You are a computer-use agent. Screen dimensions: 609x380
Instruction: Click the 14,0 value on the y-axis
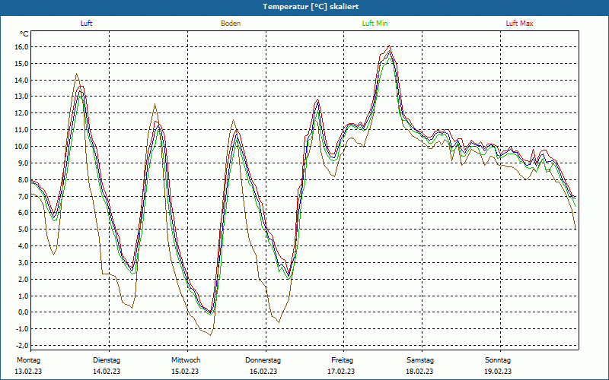[22, 81]
